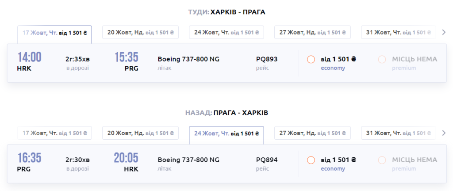
Task: Choose outbound date tab 17 Жовт, Чт.
Action: click(x=54, y=32)
